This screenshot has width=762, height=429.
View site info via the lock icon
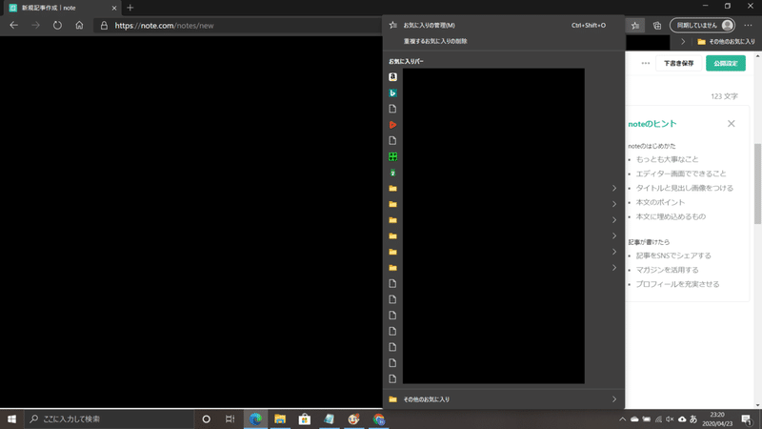(x=104, y=26)
